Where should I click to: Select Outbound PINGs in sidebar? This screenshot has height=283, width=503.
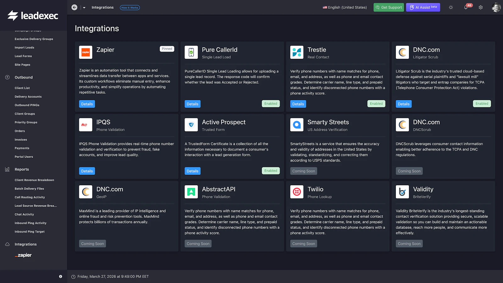click(27, 105)
